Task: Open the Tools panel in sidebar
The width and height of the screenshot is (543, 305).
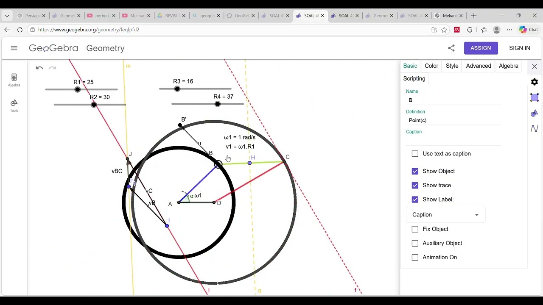Action: pos(14,105)
